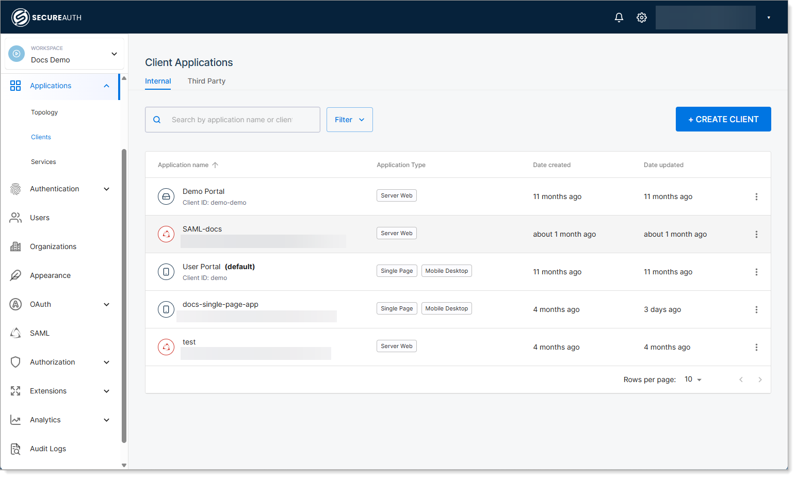Expand the Authentication section
Image resolution: width=796 pixels, height=478 pixels.
pos(107,189)
